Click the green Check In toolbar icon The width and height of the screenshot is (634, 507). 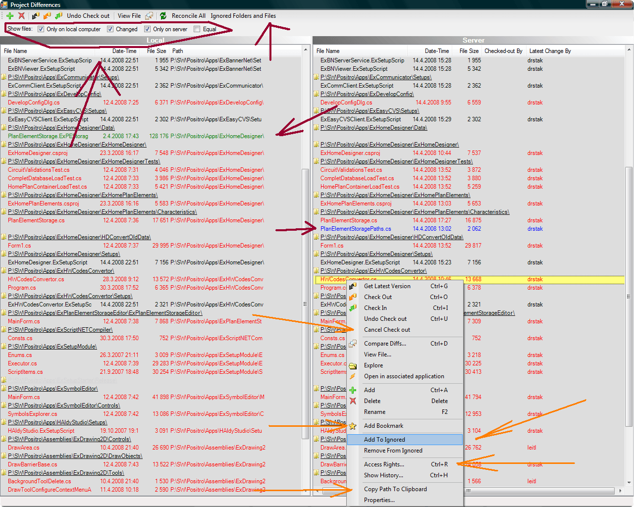pos(58,16)
